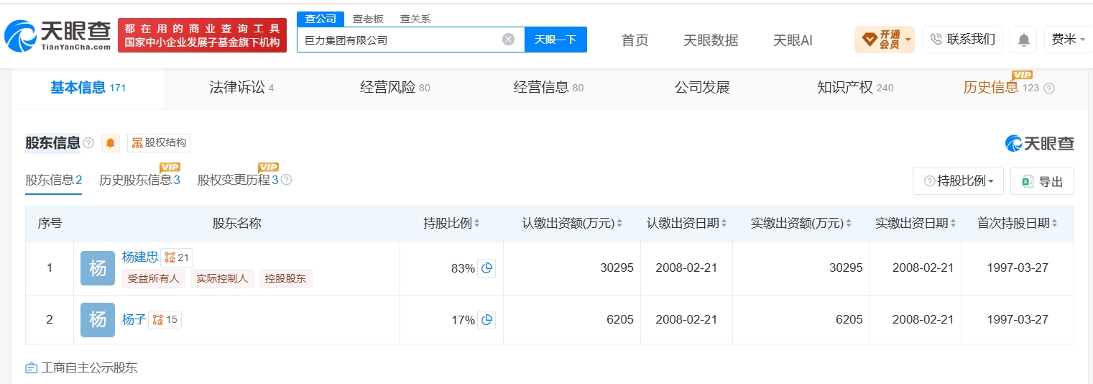This screenshot has height=384, width=1093.
Task: Open the notification bell in the top bar
Action: [1023, 40]
